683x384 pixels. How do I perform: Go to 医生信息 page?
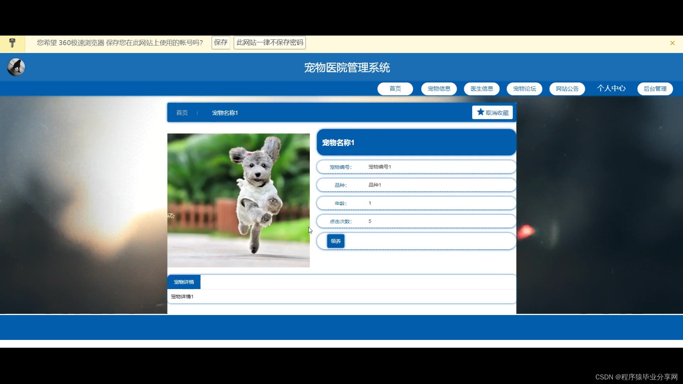[x=481, y=89]
